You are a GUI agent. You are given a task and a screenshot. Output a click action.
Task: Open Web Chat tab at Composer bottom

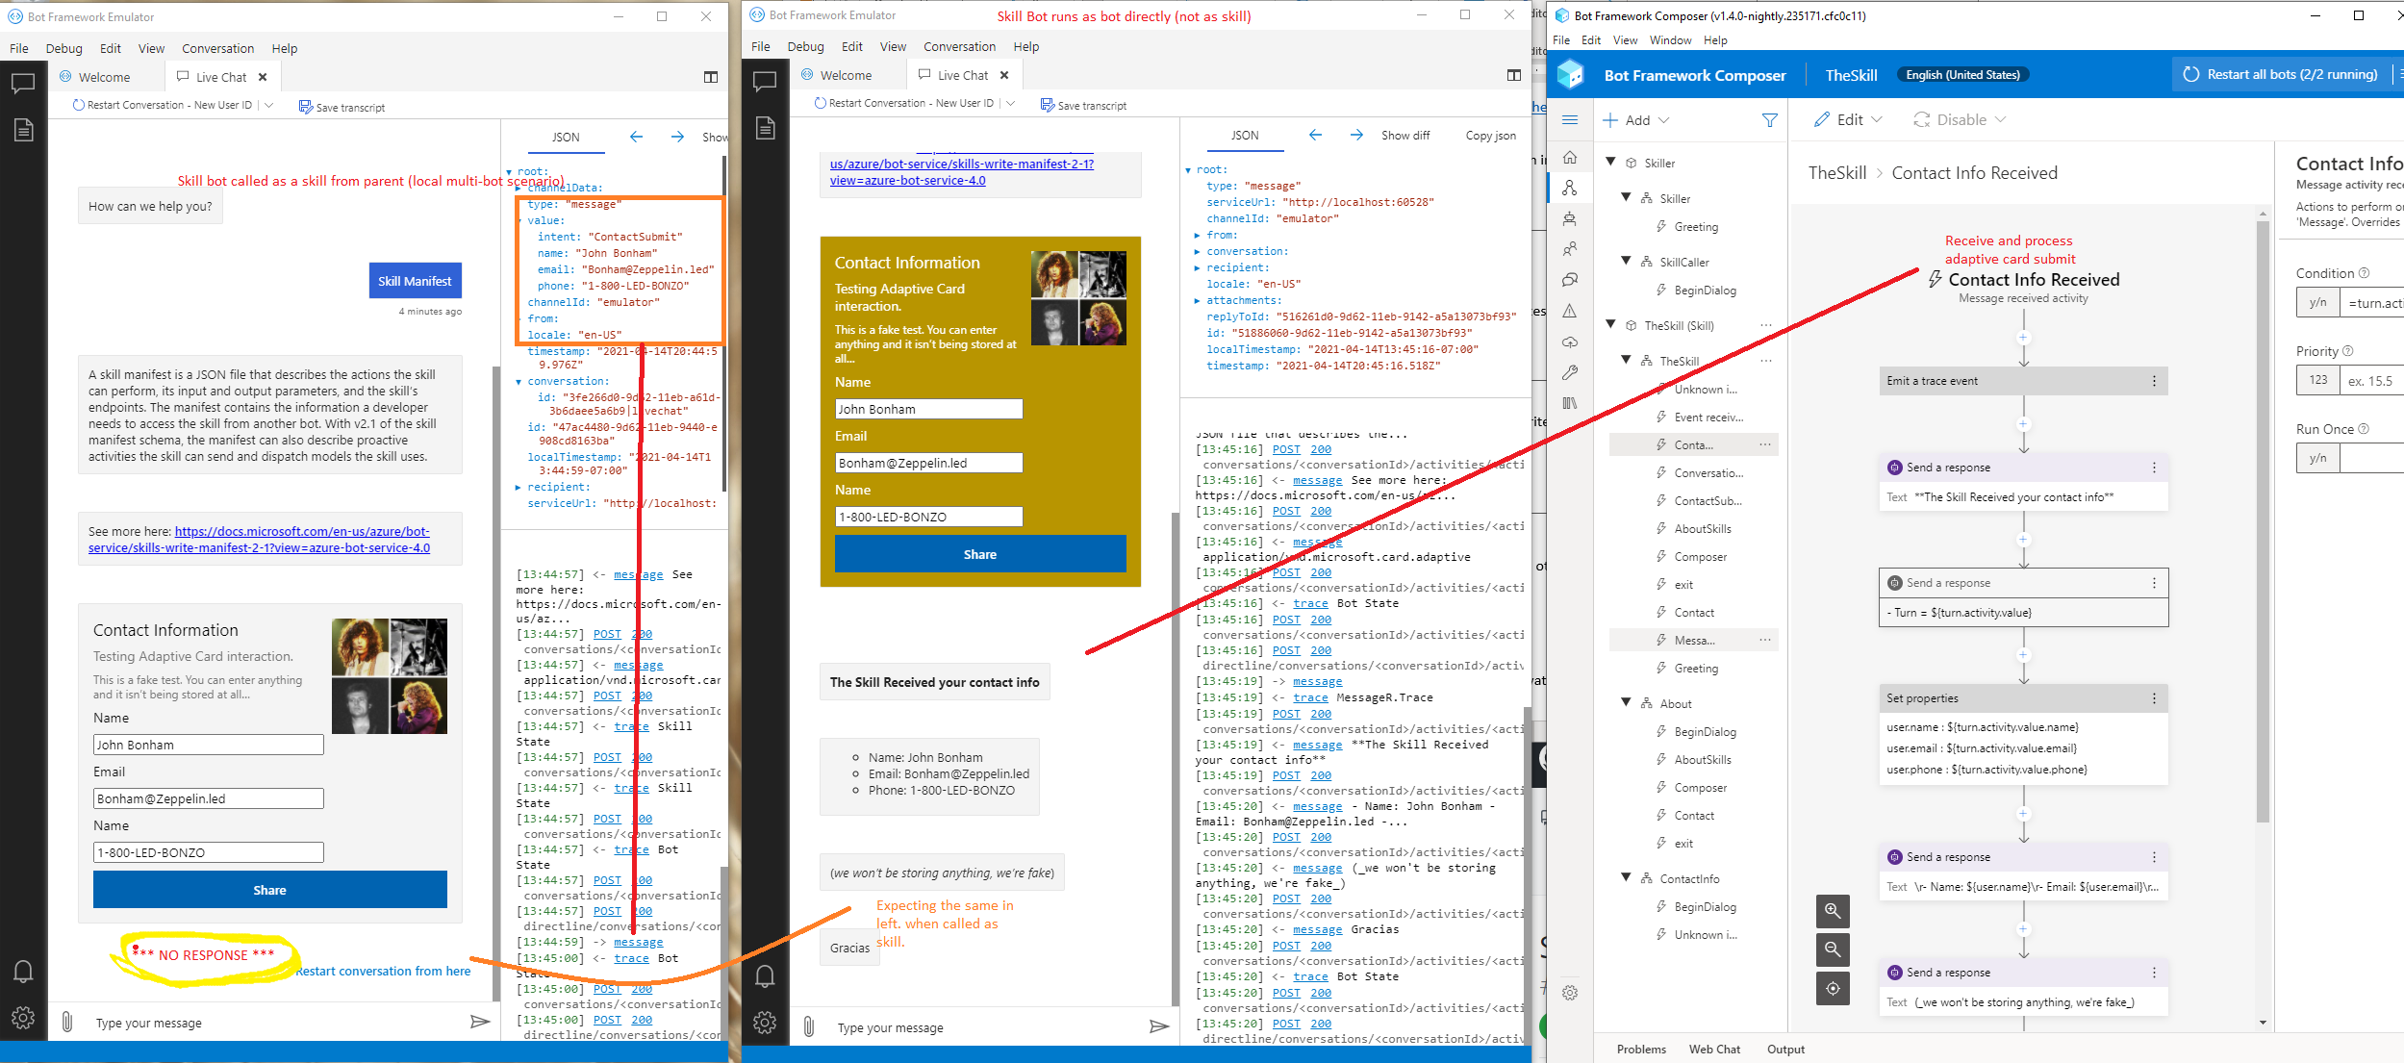(1714, 1049)
